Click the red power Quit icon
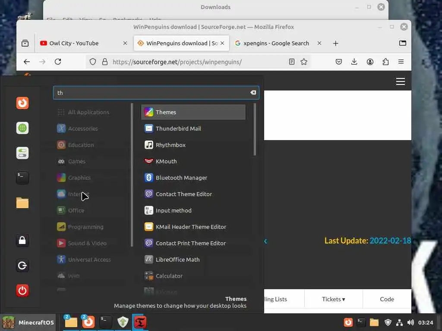 (22, 290)
